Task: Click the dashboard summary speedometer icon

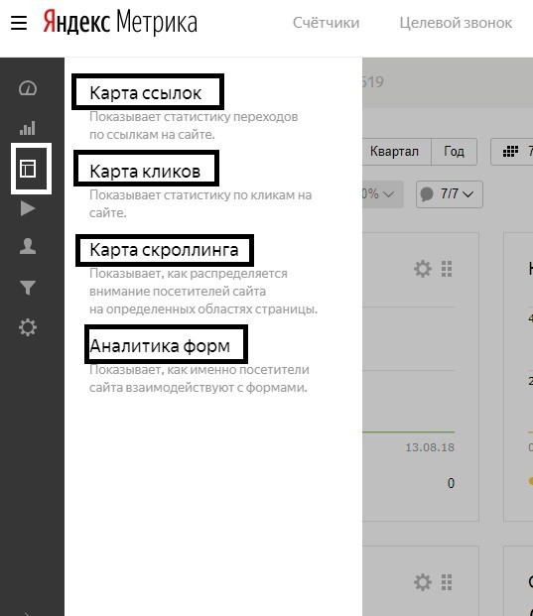Action: click(28, 88)
